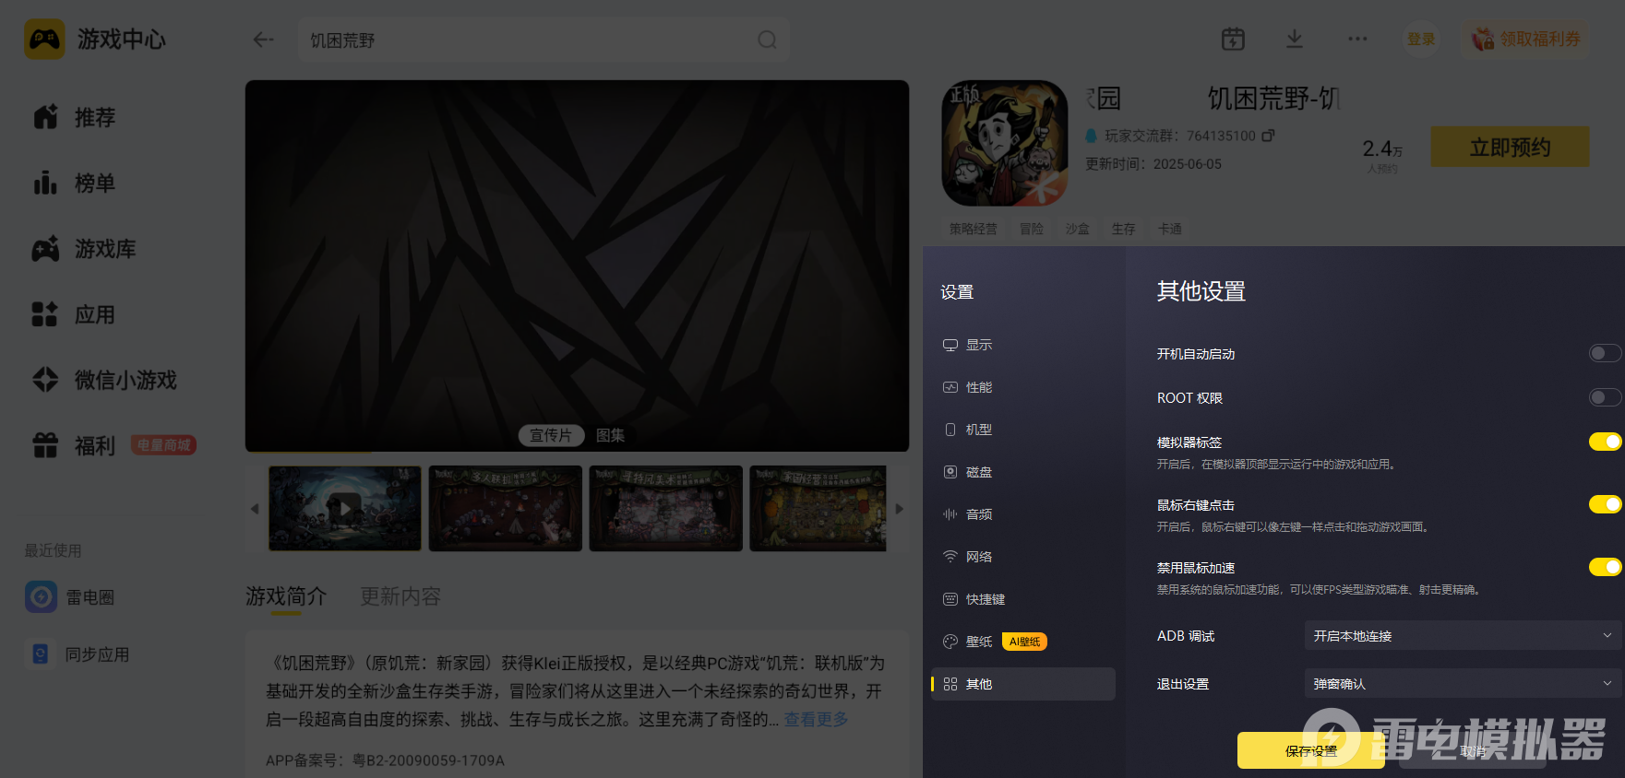Select the 图集 media tab
Viewport: 1625px width, 778px height.
tap(610, 435)
